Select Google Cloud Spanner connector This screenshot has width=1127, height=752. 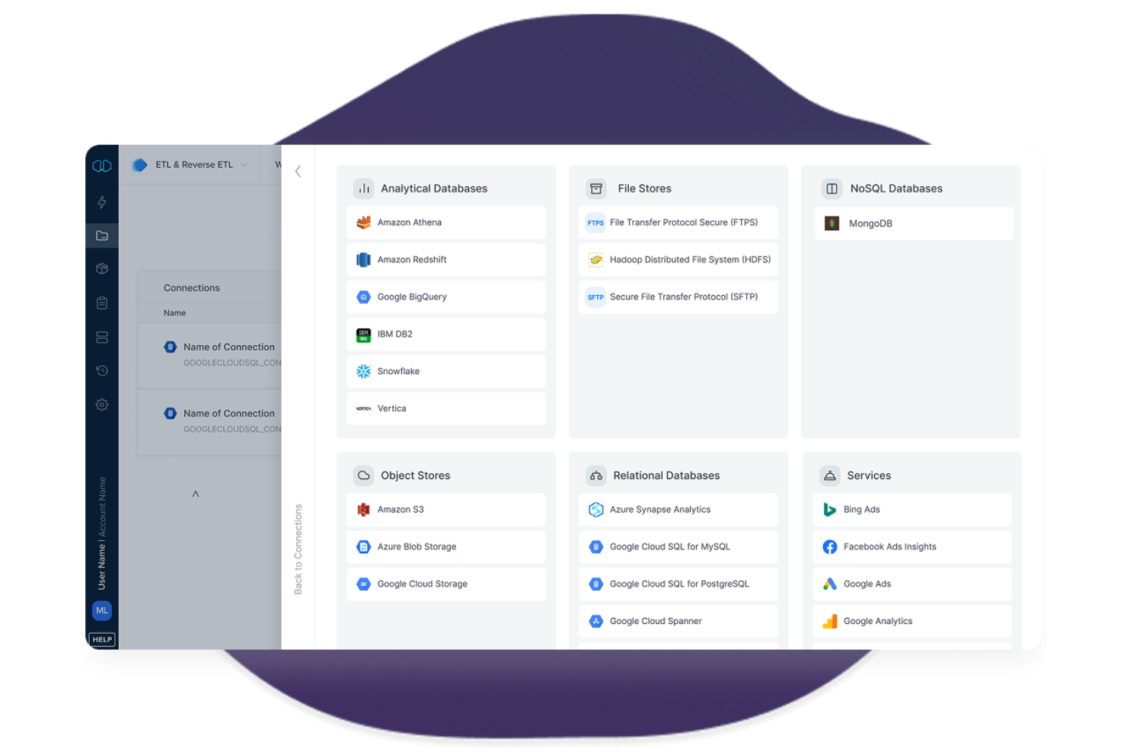(x=678, y=621)
